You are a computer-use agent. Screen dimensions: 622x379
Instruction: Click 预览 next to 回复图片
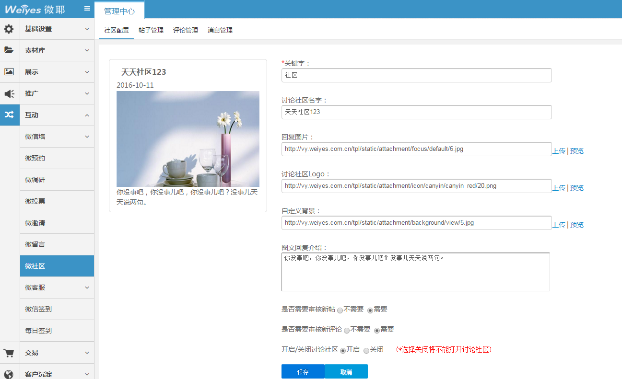point(577,151)
